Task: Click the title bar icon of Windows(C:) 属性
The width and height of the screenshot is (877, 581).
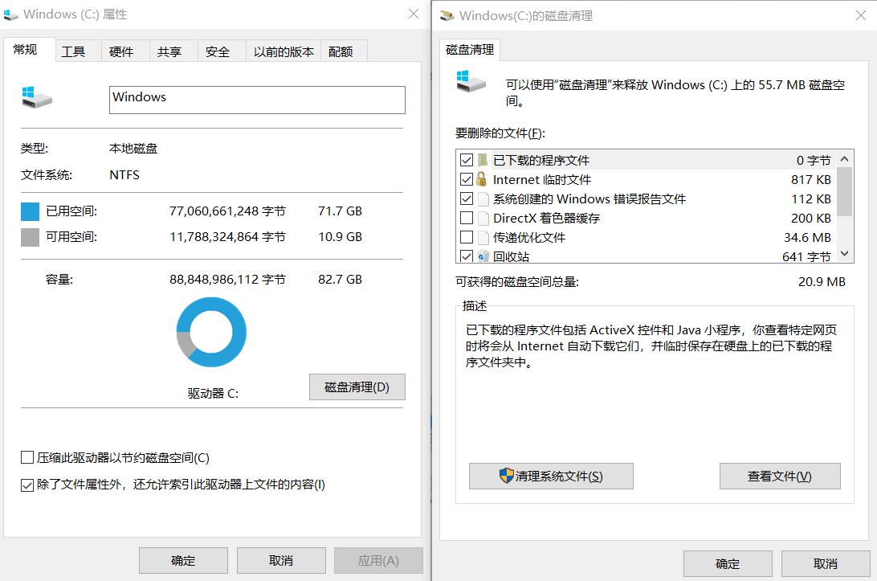Action: [x=11, y=14]
